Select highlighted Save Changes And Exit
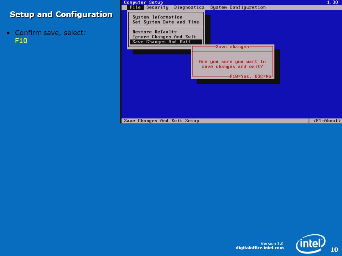Screen dimensions: 342x256 [x=166, y=42]
